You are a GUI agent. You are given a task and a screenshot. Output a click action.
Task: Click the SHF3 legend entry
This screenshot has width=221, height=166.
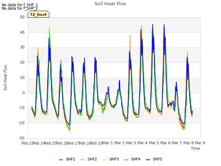point(110,159)
